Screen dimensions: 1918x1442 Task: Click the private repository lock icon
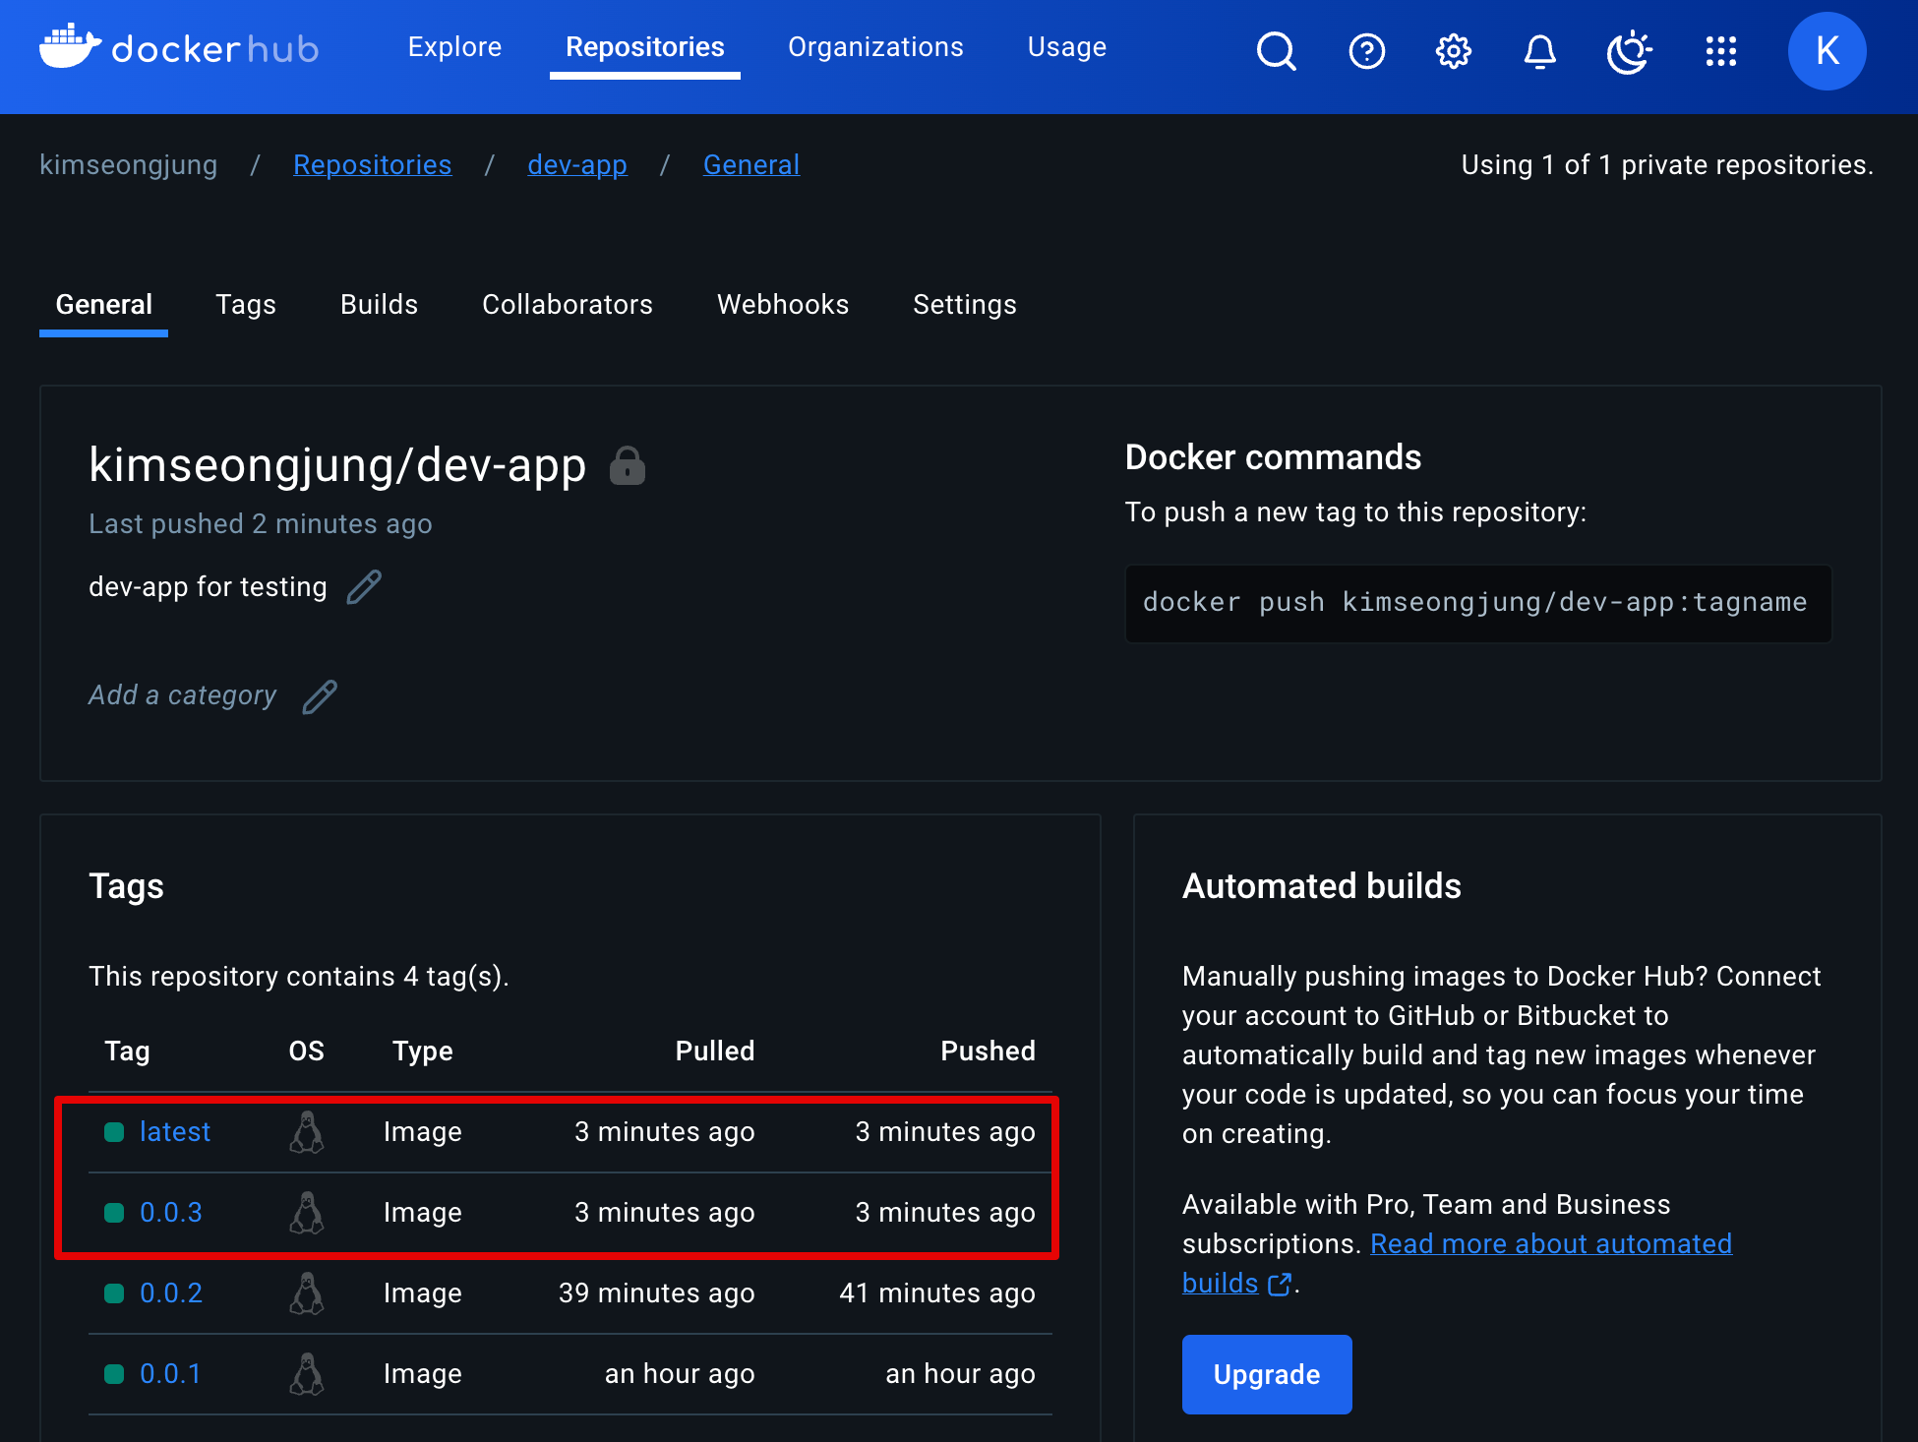[628, 465]
